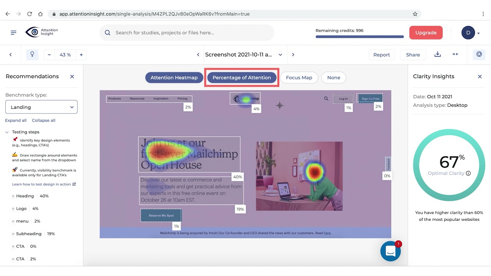The width and height of the screenshot is (491, 276).
Task: Collapse the Testing steps section
Action: click(7, 132)
